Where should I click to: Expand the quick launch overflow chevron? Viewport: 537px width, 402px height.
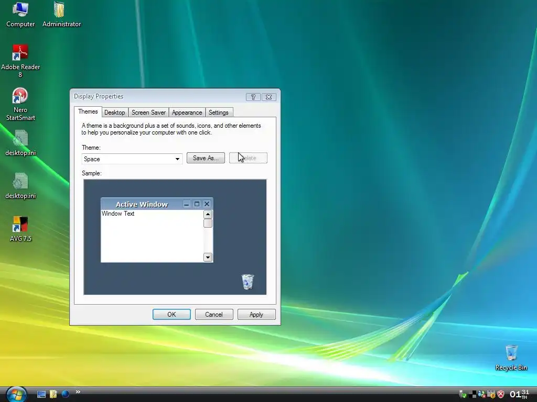pyautogui.click(x=78, y=392)
